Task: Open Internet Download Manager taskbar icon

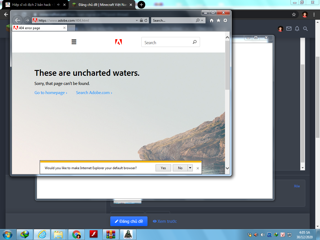Action: (25, 234)
